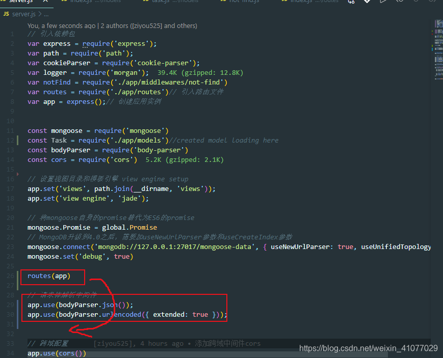This screenshot has height=358, width=443.
Task: Click "app.use(bodyParser.json());" line
Action: [80, 305]
